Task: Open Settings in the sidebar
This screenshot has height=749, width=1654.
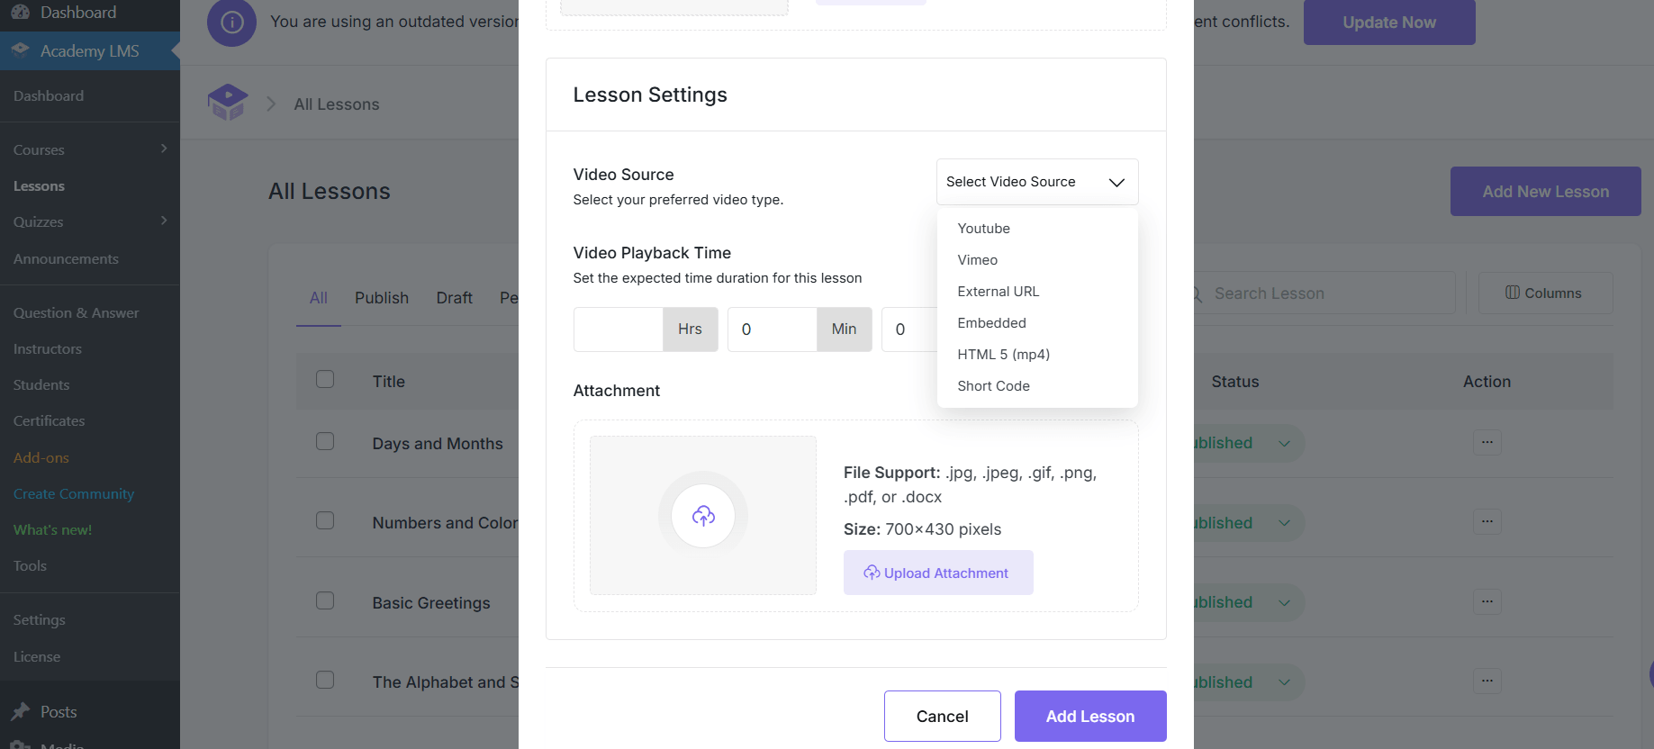Action: pos(39,620)
